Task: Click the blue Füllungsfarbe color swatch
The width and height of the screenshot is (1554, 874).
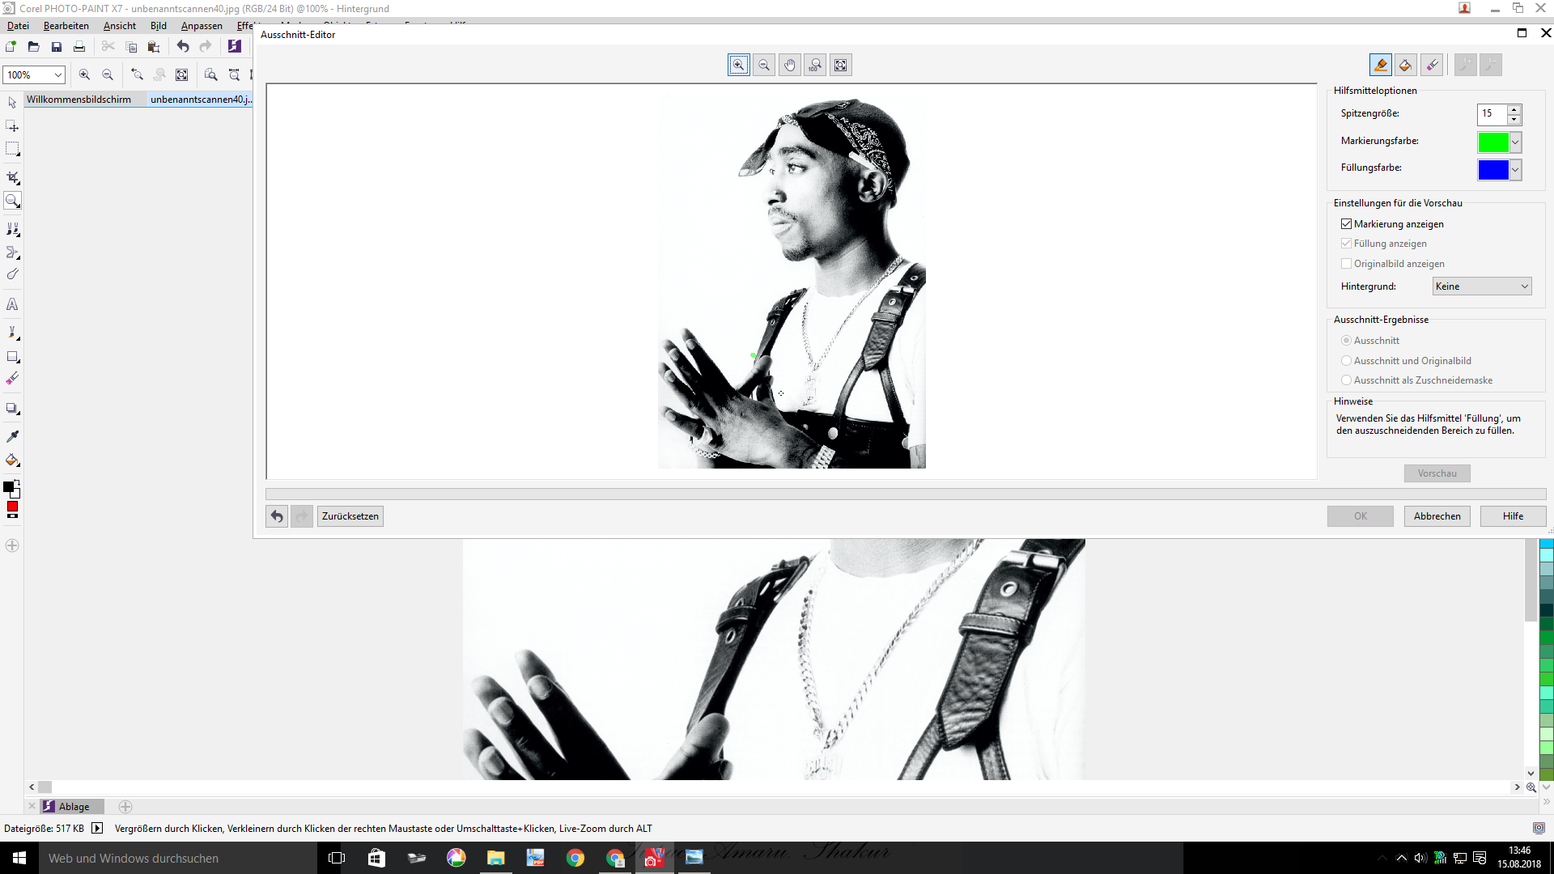Action: point(1493,170)
